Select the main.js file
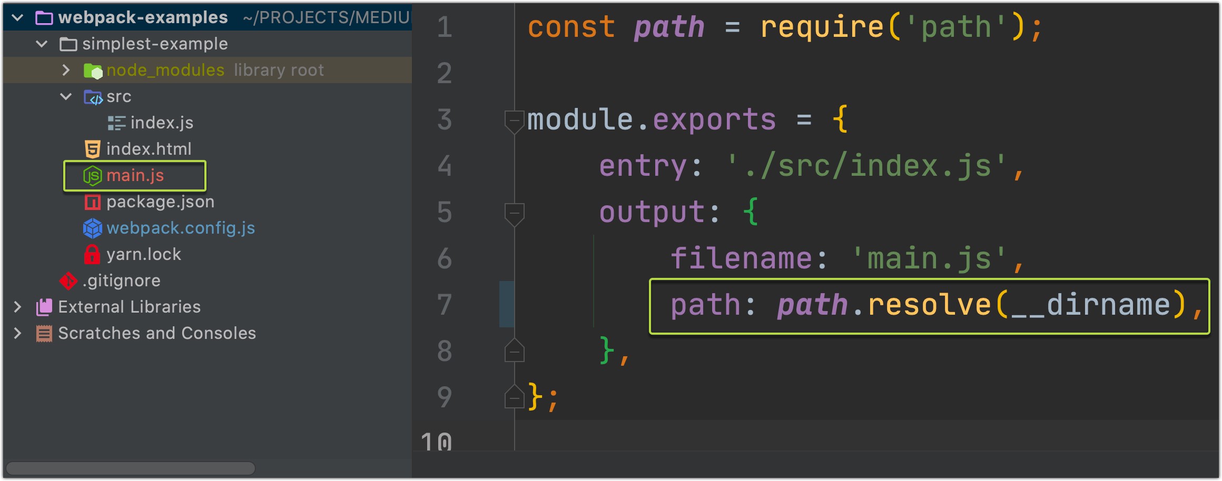The height and width of the screenshot is (481, 1222). pyautogui.click(x=135, y=175)
